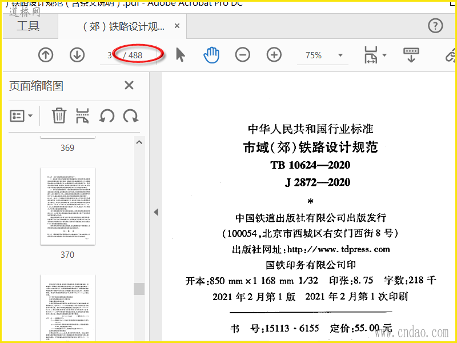The height and width of the screenshot is (343, 457).
Task: Delete selected page with trash icon
Action: 59,115
